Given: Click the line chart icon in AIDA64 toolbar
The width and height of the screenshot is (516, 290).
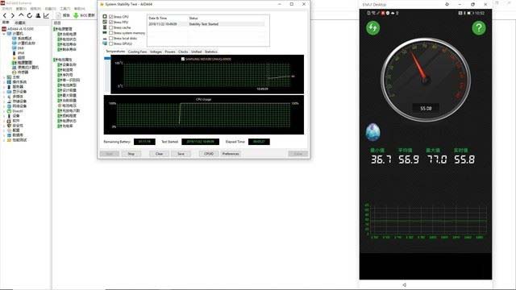Looking at the screenshot, I should pos(47,15).
